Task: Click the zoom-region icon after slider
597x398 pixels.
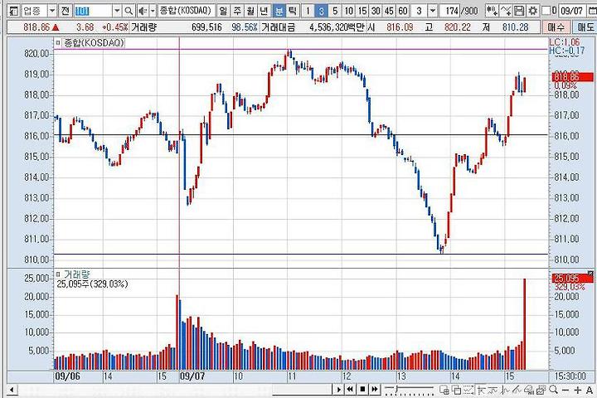Action: pos(444,390)
